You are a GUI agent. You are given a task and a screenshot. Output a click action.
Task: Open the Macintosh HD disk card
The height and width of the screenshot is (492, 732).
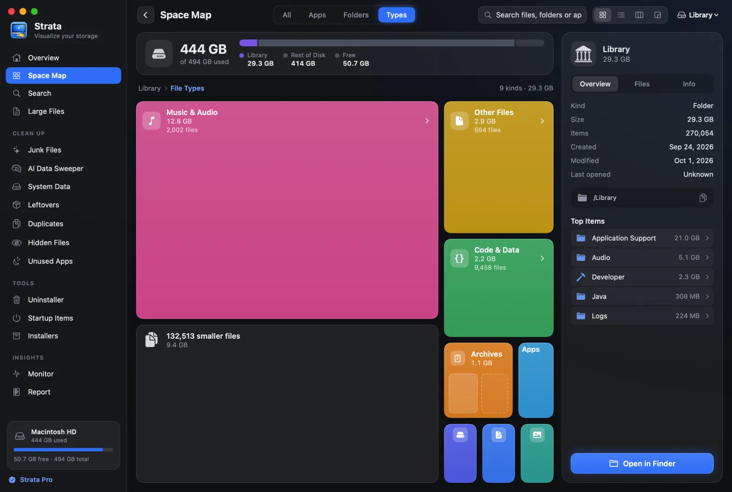tap(63, 445)
